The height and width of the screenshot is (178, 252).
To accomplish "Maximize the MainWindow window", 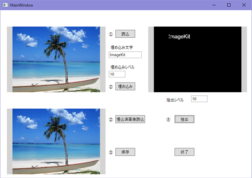I will pyautogui.click(x=229, y=5).
